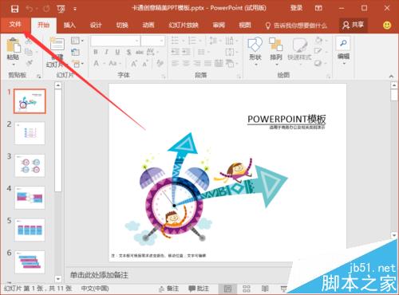Screen dimensions: 399x295
Task: Open the 切换 (Transitions) tab
Action: pyautogui.click(x=122, y=26)
